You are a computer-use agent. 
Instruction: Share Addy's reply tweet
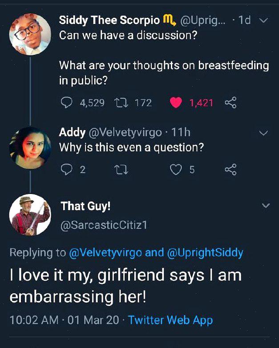pos(230,169)
